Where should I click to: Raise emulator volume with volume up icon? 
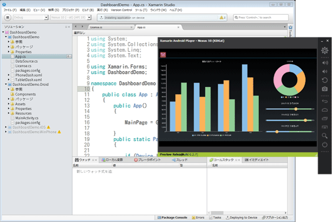click(324, 63)
